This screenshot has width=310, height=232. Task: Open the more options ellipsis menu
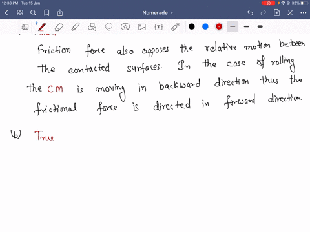(304, 13)
